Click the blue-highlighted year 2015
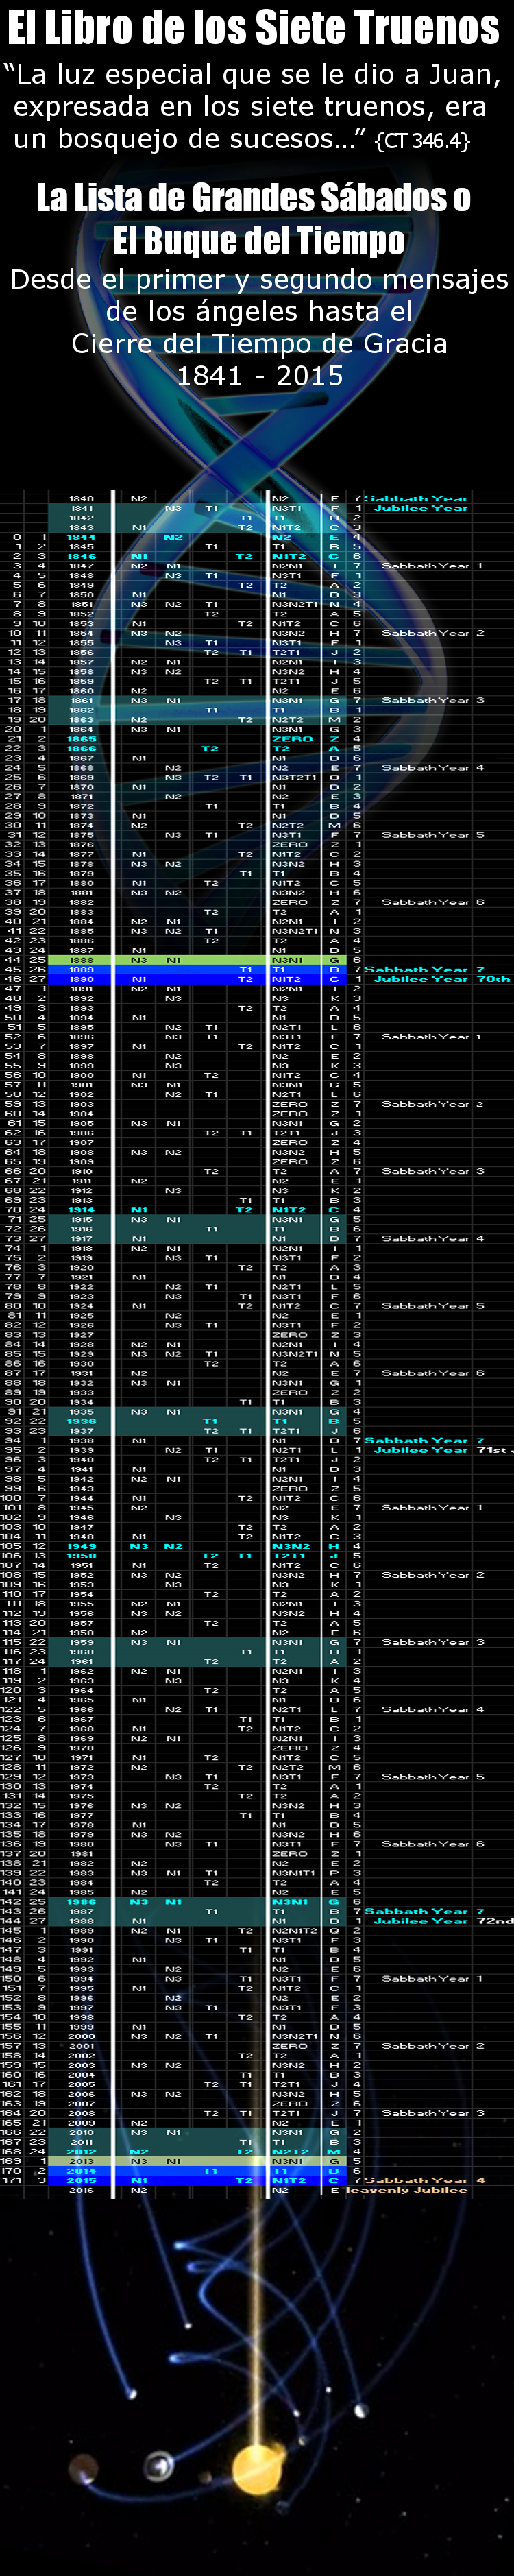Viewport: 514px width, 2576px height. pos(81,2180)
